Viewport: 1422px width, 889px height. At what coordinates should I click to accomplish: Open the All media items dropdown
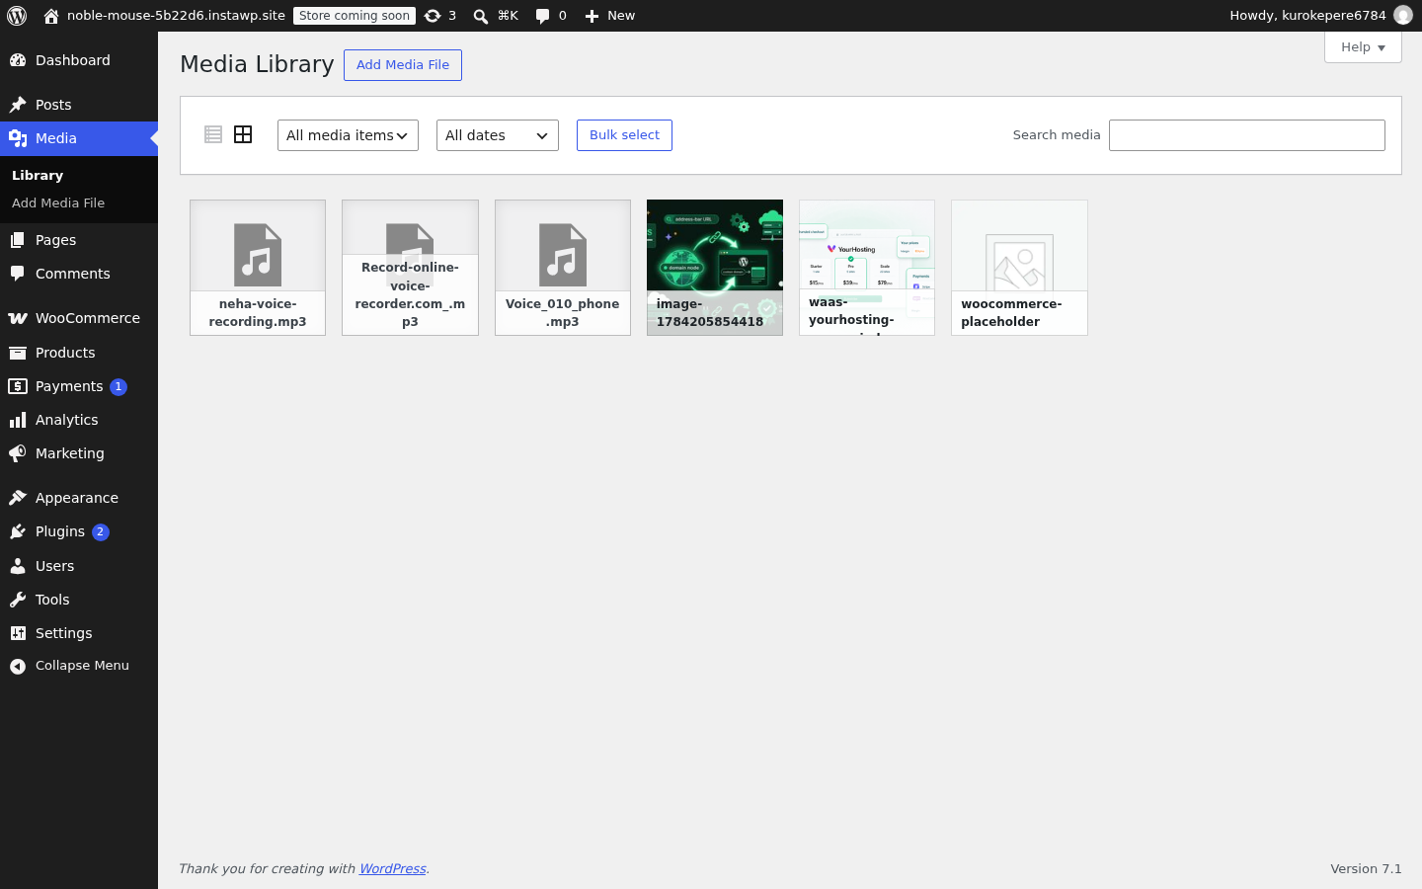point(348,135)
